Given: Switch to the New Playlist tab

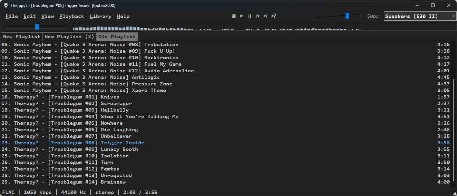Looking at the screenshot, I should 22,37.
